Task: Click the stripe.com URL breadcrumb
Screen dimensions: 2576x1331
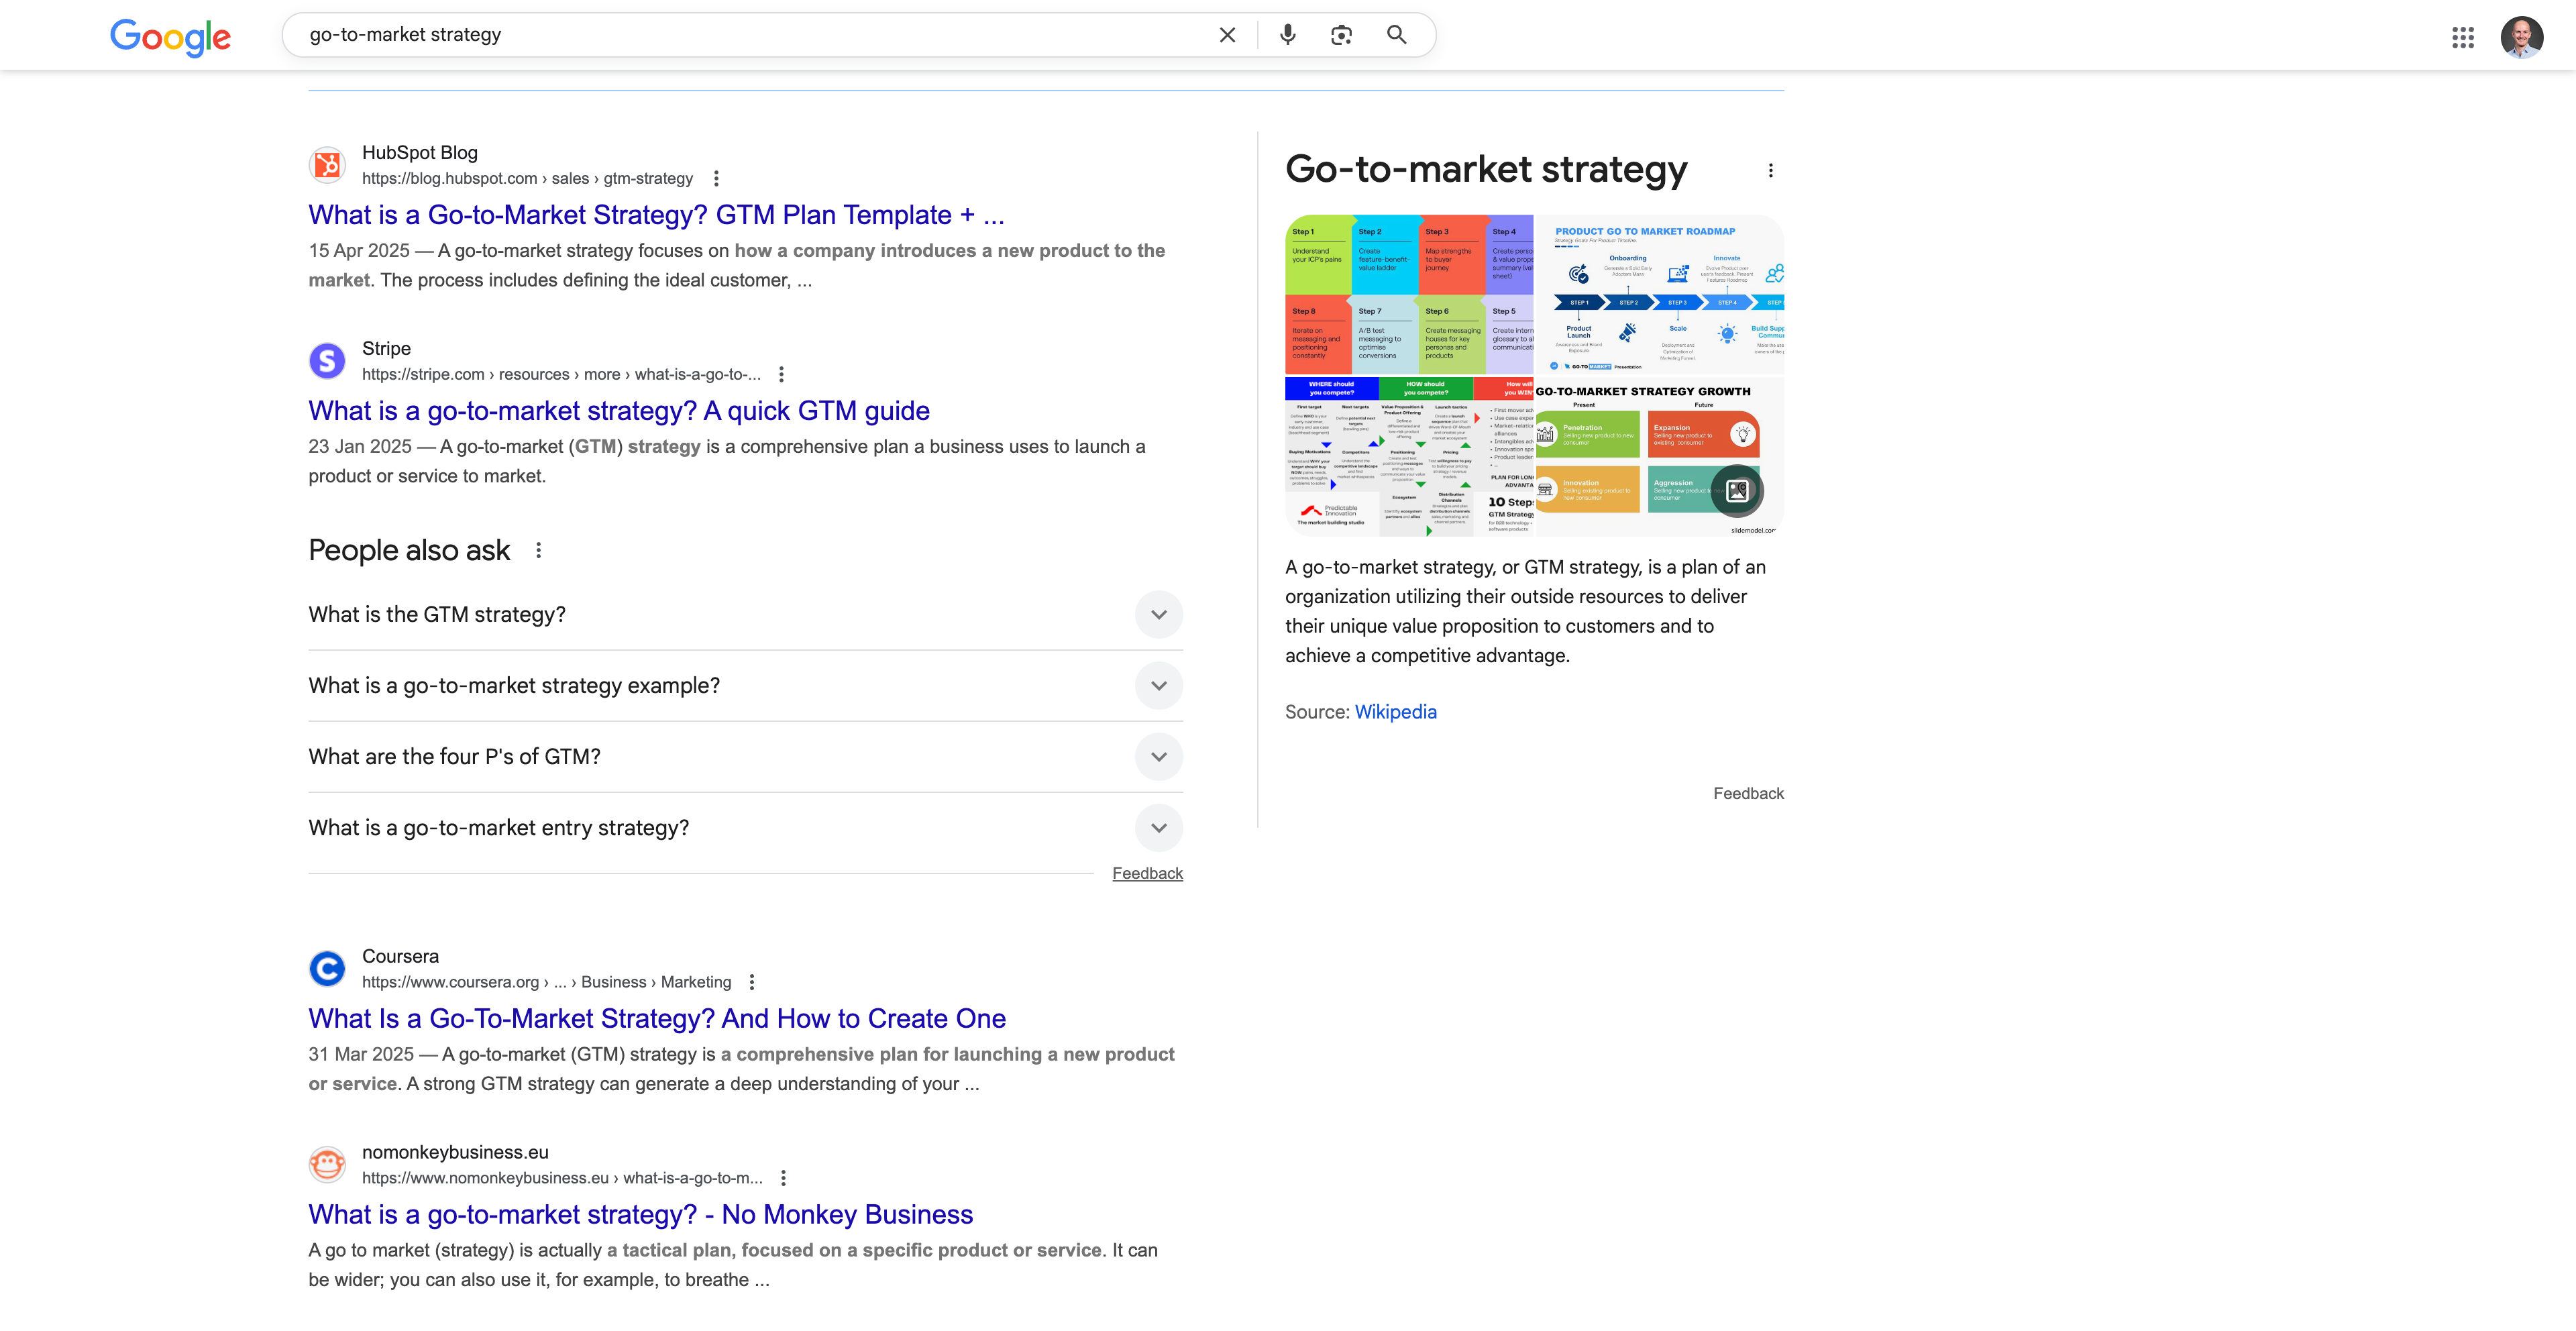Action: pyautogui.click(x=561, y=375)
